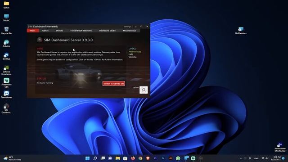This screenshot has height=162, width=288.
Task: Open Premiere Pro from the taskbar
Action: (155, 158)
